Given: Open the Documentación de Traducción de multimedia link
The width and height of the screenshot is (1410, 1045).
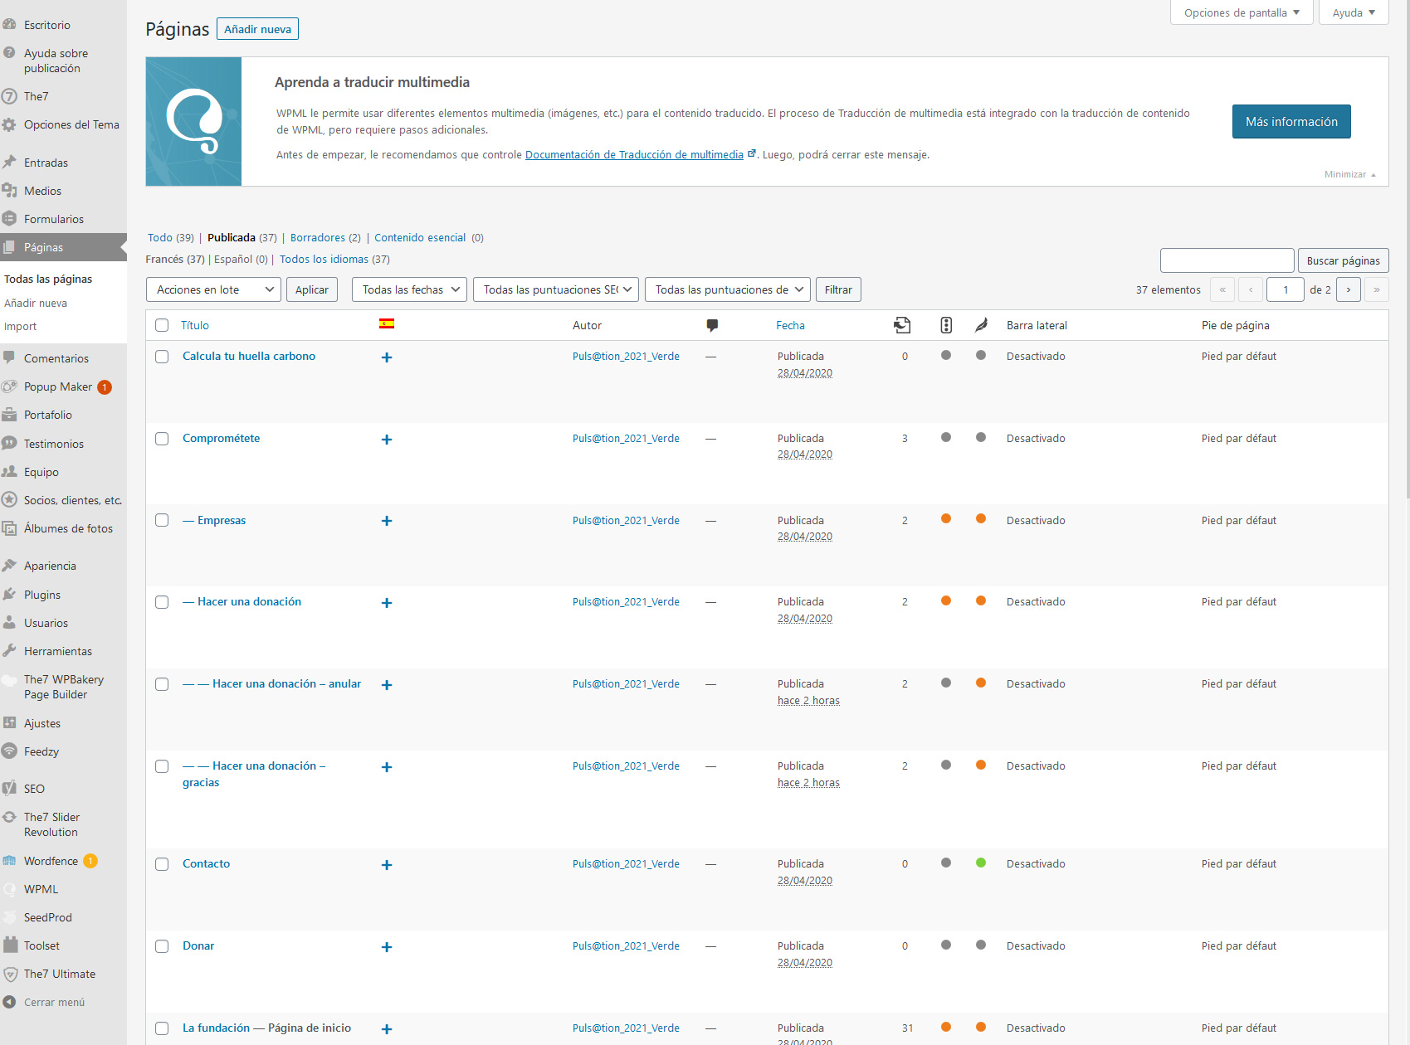Looking at the screenshot, I should pos(634,155).
